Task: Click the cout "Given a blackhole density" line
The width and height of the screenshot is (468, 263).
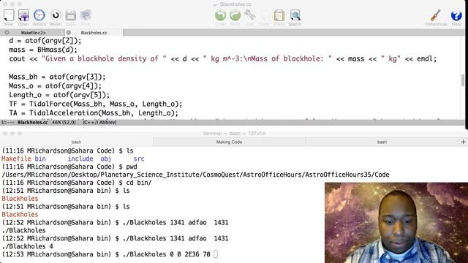Action: 222,58
